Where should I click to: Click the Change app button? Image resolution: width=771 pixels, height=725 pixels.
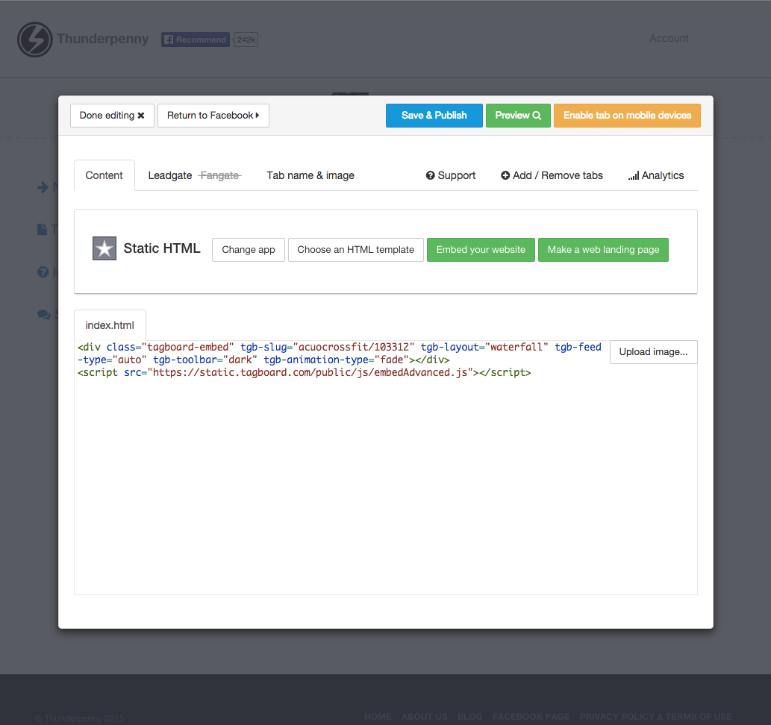(x=249, y=250)
